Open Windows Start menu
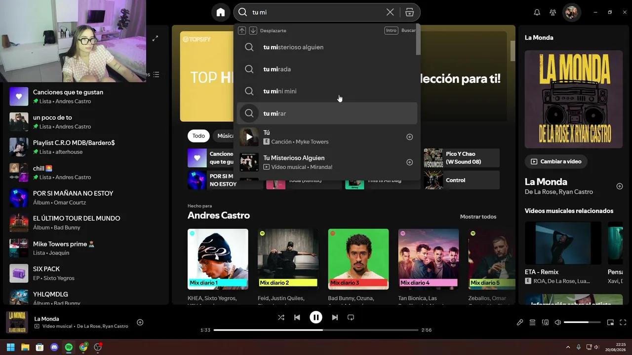The image size is (632, 355). pyautogui.click(x=10, y=347)
